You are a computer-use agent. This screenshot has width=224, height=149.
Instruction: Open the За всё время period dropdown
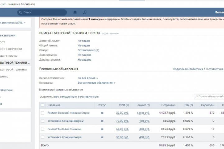coord(88,78)
